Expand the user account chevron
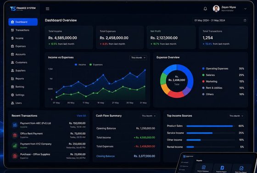 [x=245, y=9]
